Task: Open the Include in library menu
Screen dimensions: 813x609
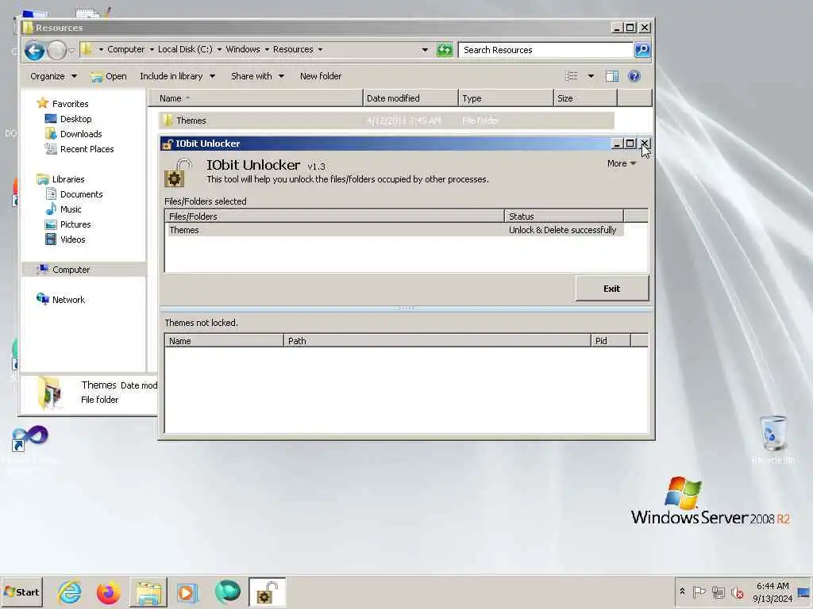Action: pyautogui.click(x=177, y=76)
